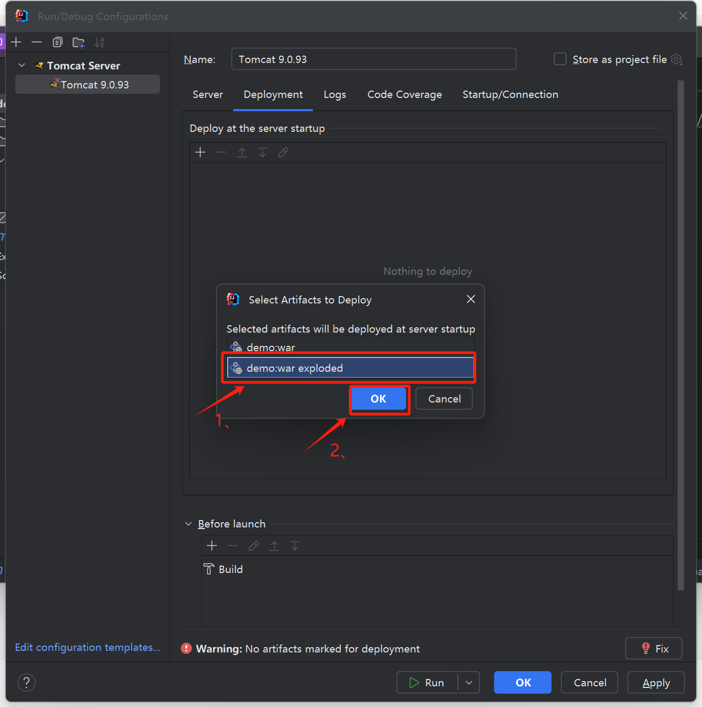Select Tomcat 9.0.93 configuration in tree
Image resolution: width=702 pixels, height=707 pixels.
(87, 85)
